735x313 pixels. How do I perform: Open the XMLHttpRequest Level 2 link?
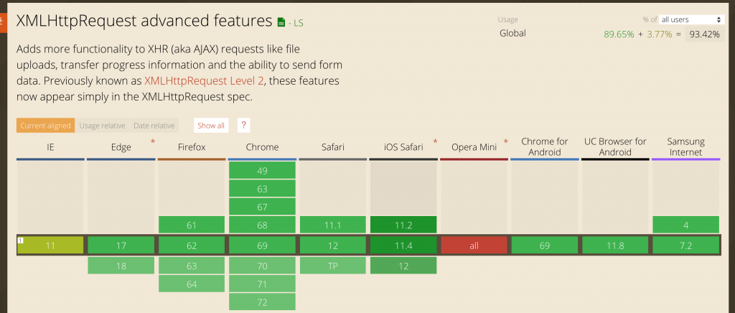click(197, 80)
